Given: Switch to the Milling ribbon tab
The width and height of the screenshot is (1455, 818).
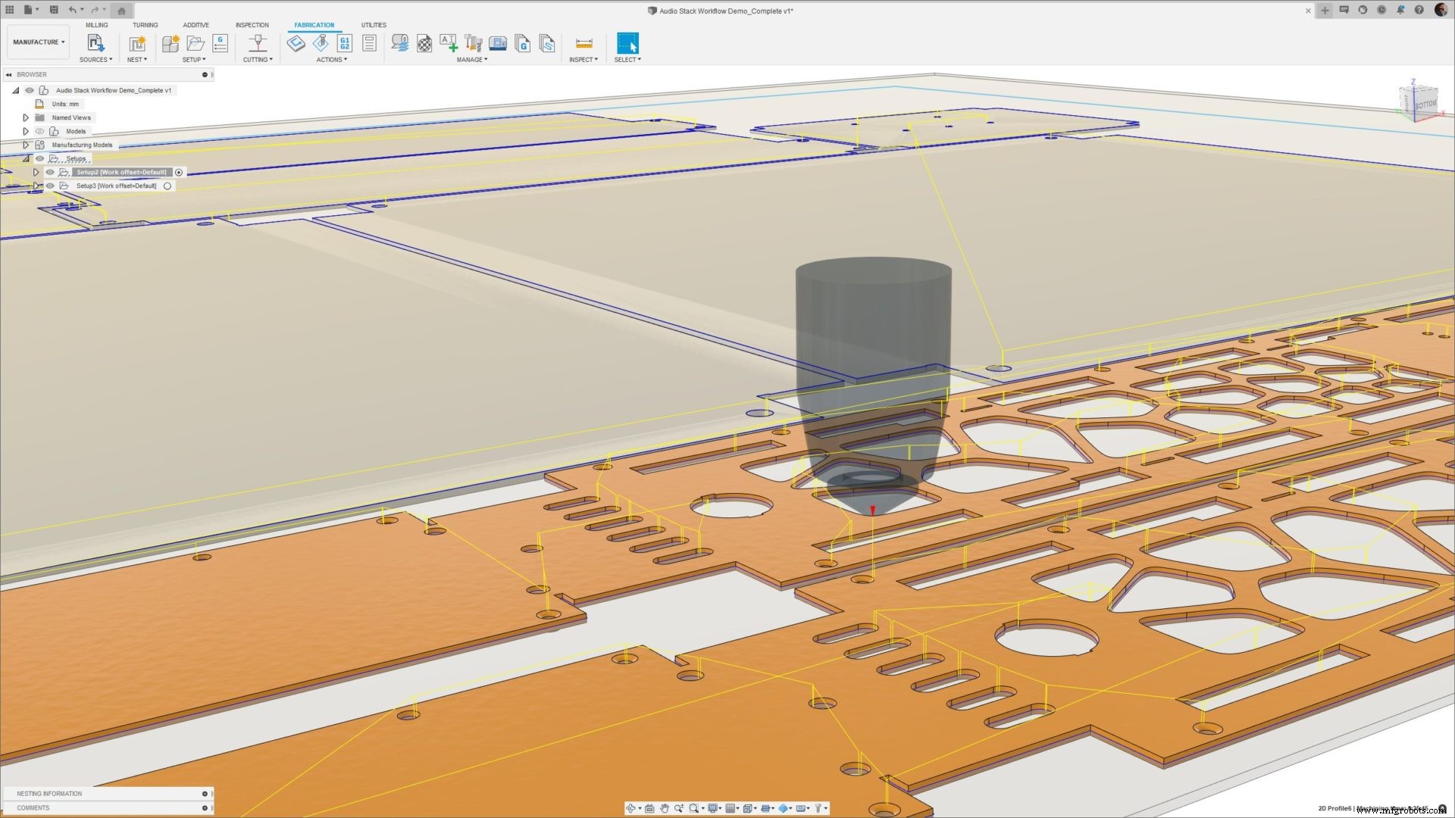Looking at the screenshot, I should (97, 24).
